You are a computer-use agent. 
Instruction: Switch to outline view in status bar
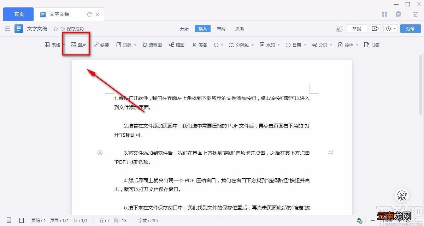pyautogui.click(x=22, y=220)
